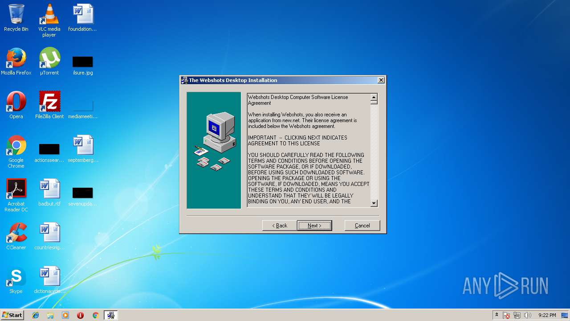Click the Webshots installer taskbar button
Viewport: 570px width, 321px height.
point(110,315)
